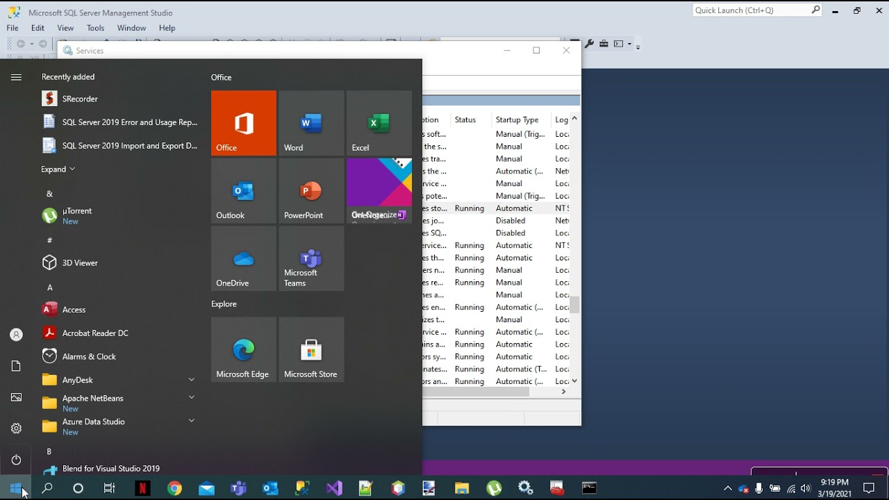Screen dimensions: 889x500
Task: Open the Microsoft Edge tile
Action: click(244, 349)
